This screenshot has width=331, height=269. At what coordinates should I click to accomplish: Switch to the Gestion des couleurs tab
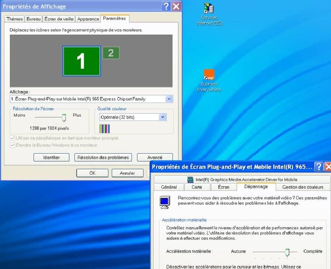(x=302, y=187)
